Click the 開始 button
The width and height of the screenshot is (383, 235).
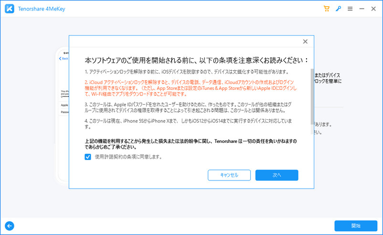356,226
